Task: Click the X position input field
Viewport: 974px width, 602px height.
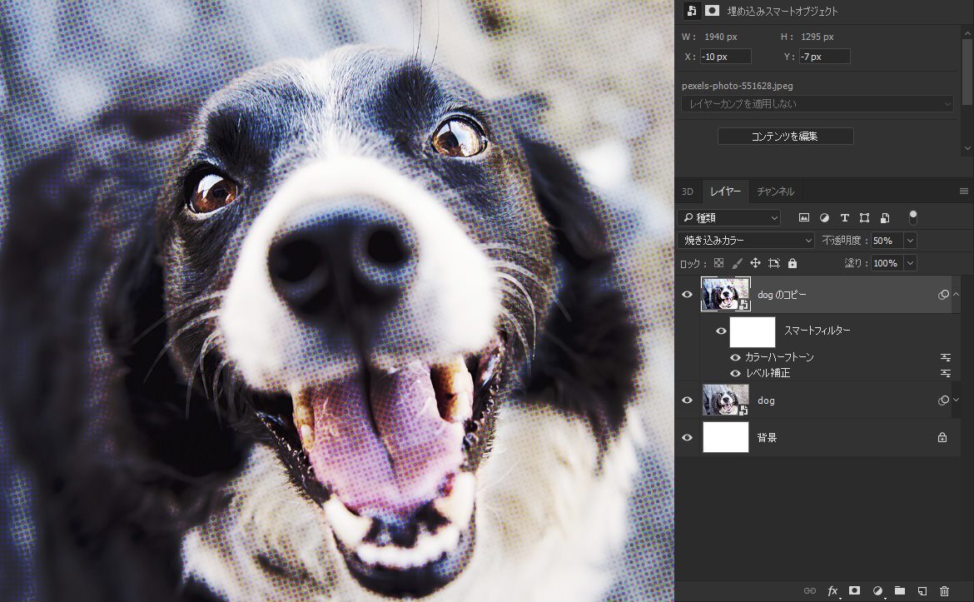Action: point(726,57)
